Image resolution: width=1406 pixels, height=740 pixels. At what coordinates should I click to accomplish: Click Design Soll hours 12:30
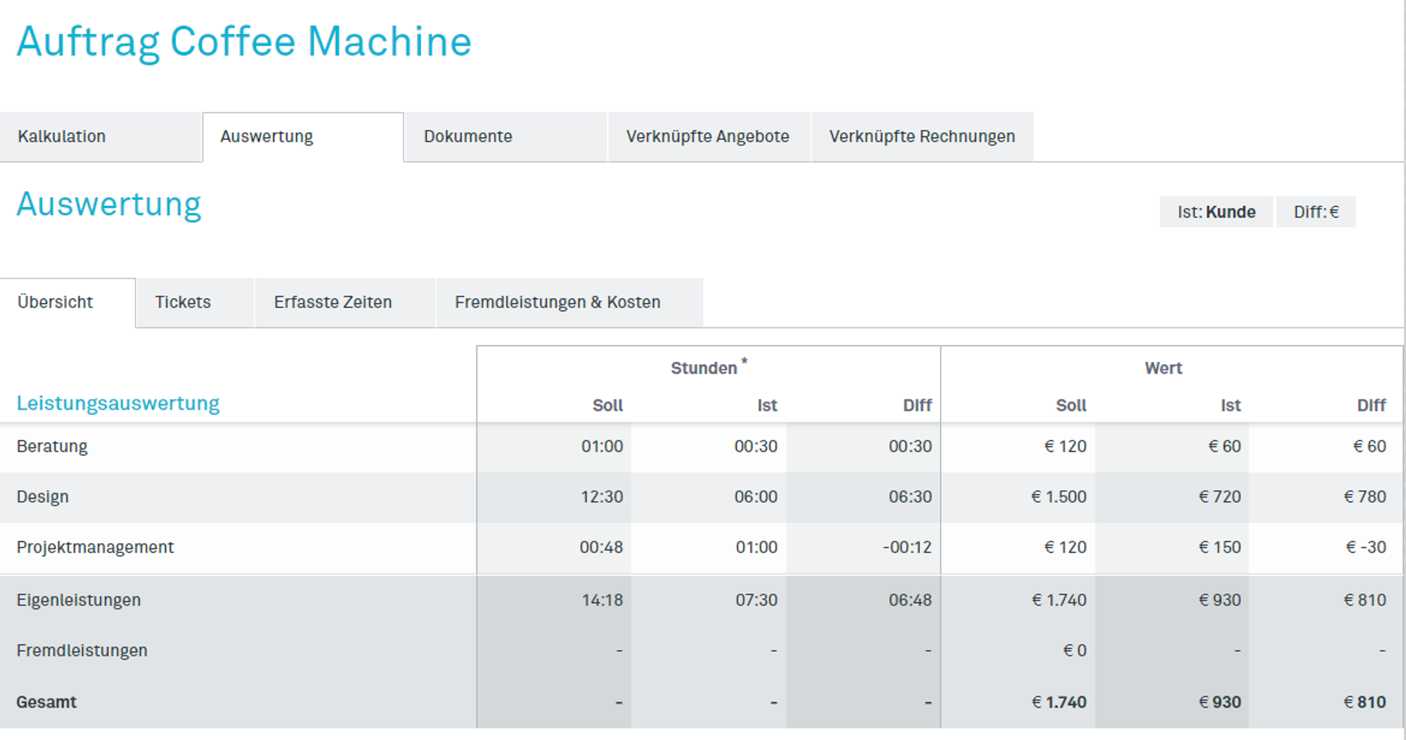tap(602, 498)
